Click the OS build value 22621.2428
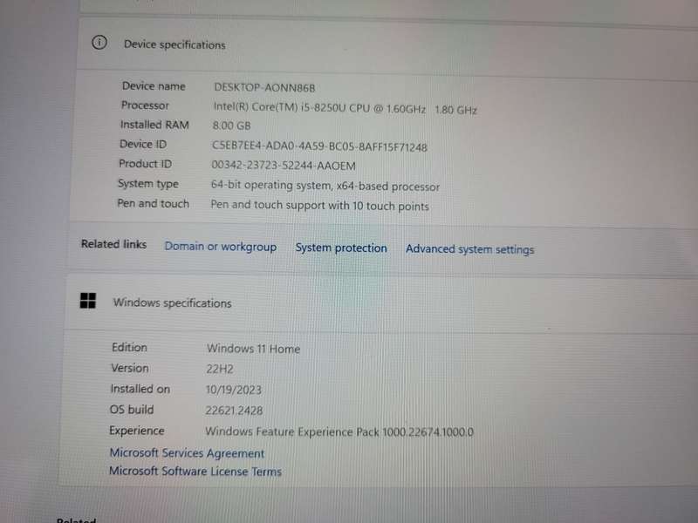The width and height of the screenshot is (698, 523). pos(234,410)
